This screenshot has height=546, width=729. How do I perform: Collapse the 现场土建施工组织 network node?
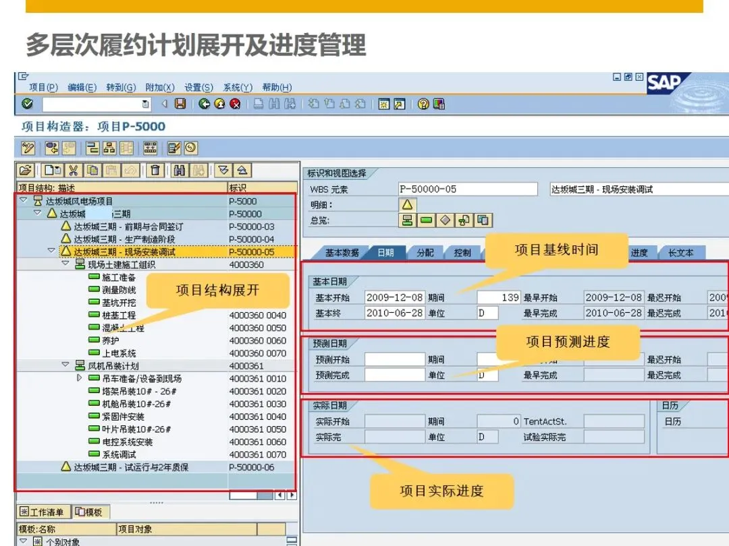[65, 264]
